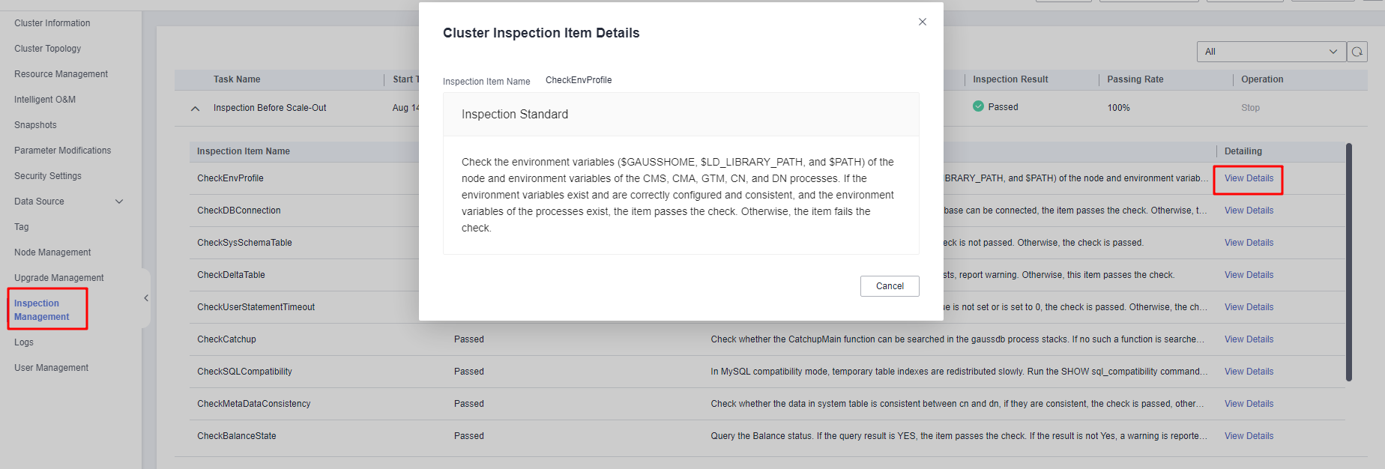
Task: Click the refresh icon beside the All filter
Action: 1357,52
